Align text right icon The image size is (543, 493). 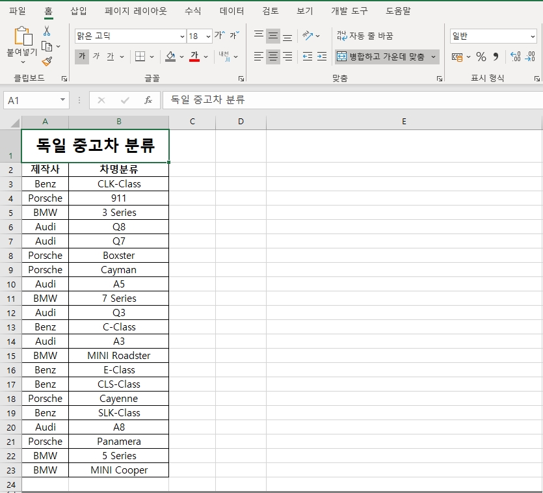click(287, 57)
